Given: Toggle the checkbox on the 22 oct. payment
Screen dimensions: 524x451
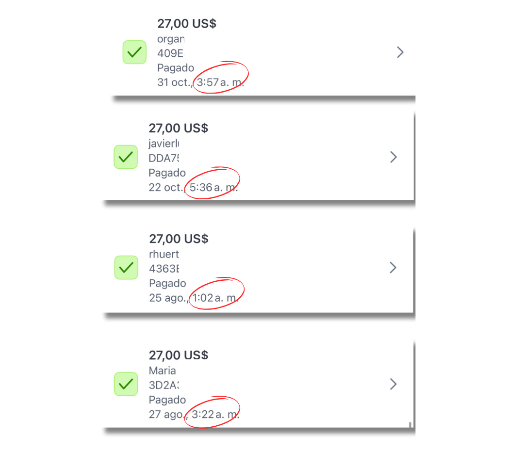Looking at the screenshot, I should (126, 157).
